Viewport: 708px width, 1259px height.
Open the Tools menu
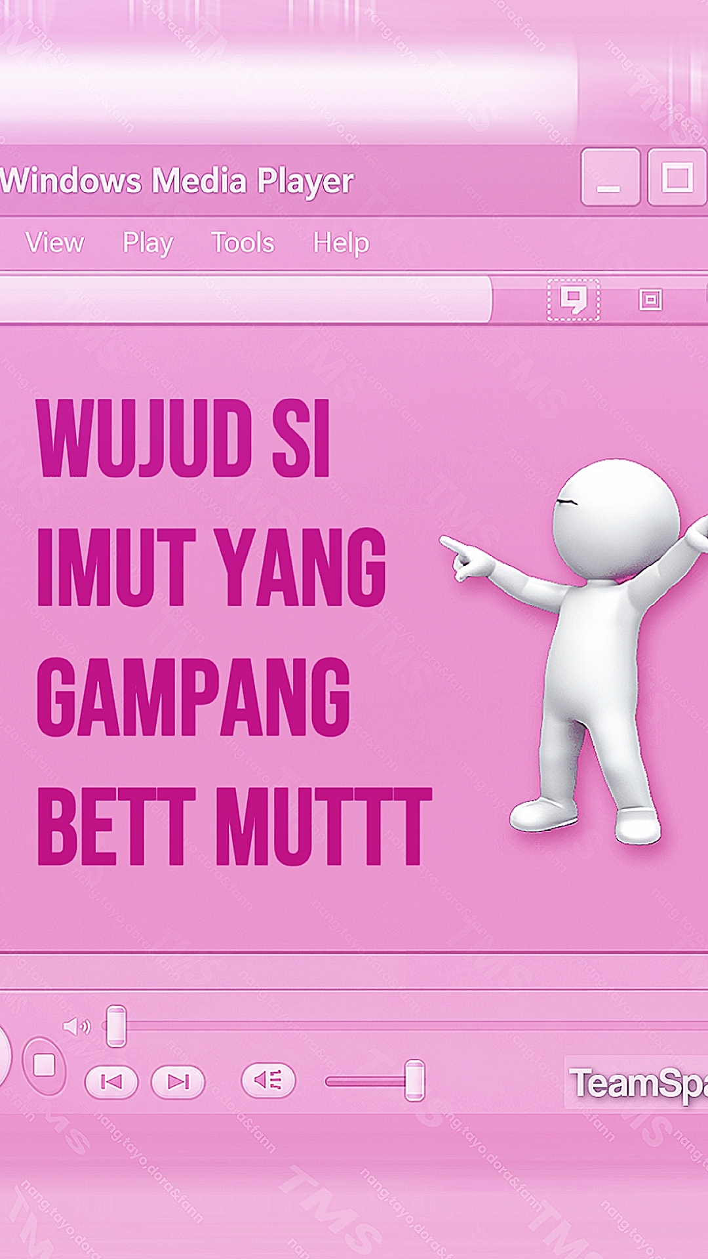[x=243, y=243]
